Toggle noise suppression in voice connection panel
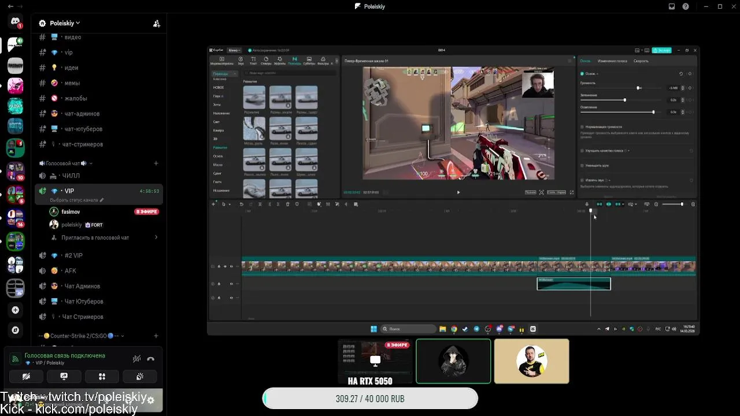 [136, 359]
